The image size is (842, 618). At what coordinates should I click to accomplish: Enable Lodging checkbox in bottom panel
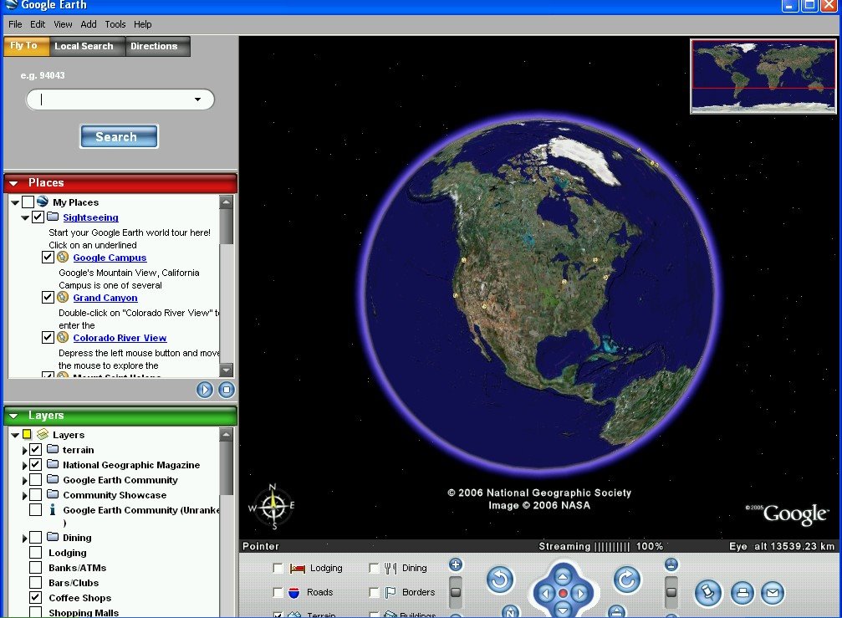278,568
